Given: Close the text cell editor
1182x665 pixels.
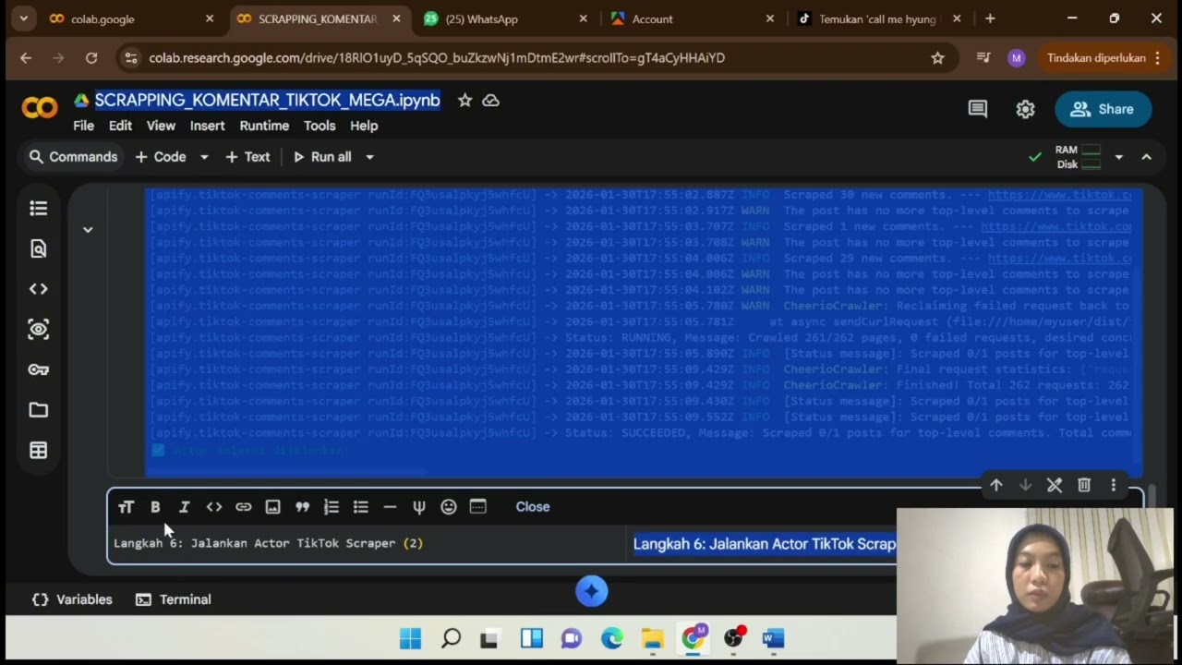Looking at the screenshot, I should coord(533,507).
